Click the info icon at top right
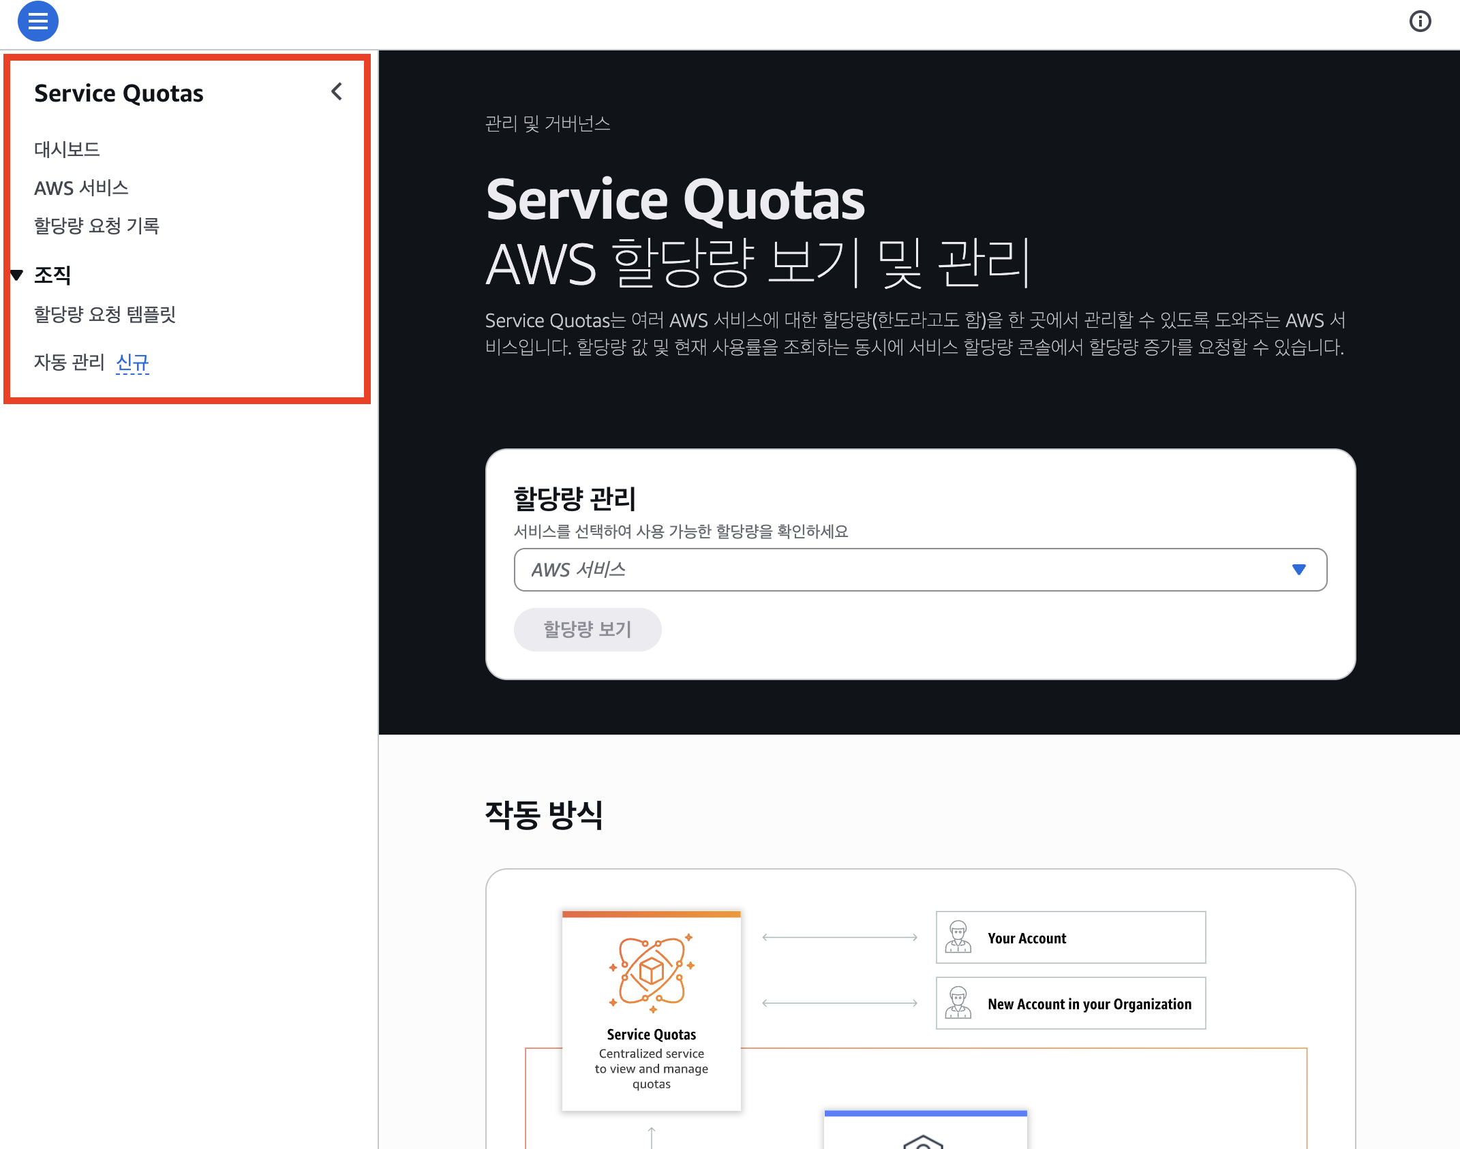The image size is (1460, 1149). coord(1420,21)
